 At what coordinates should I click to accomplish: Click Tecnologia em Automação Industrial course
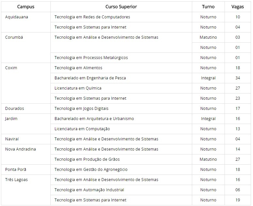[89, 190]
